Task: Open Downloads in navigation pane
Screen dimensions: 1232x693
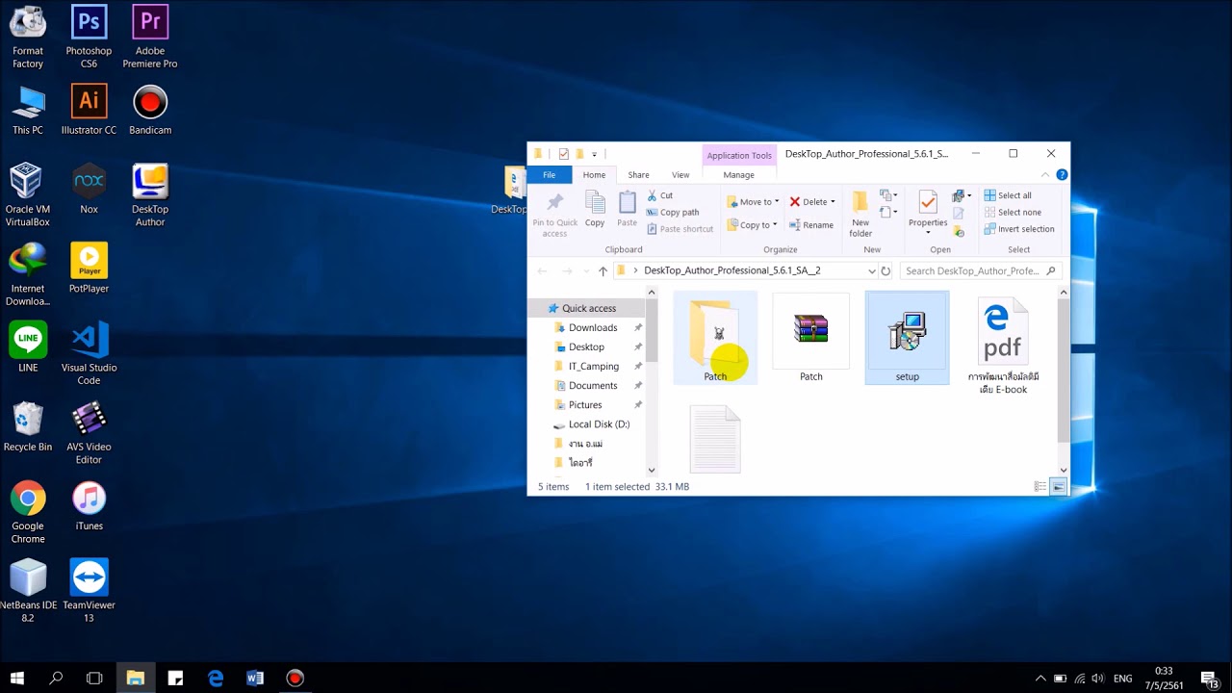Action: click(x=586, y=327)
